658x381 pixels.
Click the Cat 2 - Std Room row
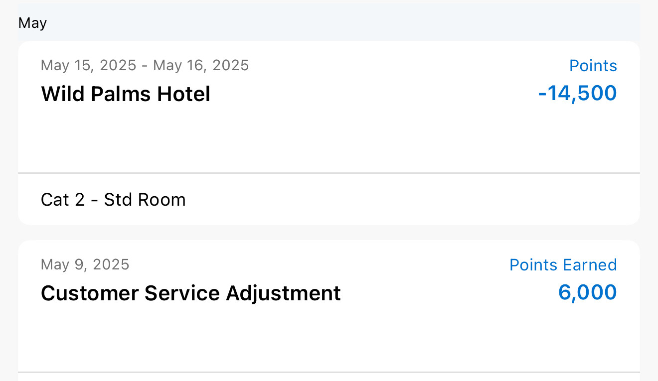pos(113,200)
